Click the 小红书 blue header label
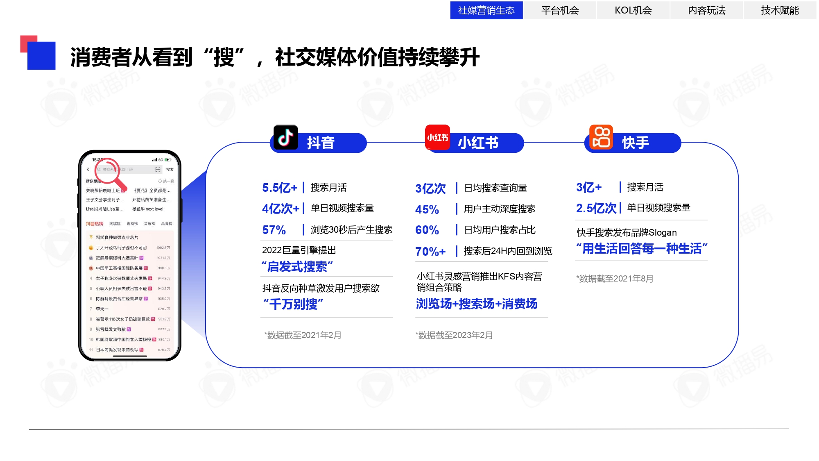 pos(478,143)
